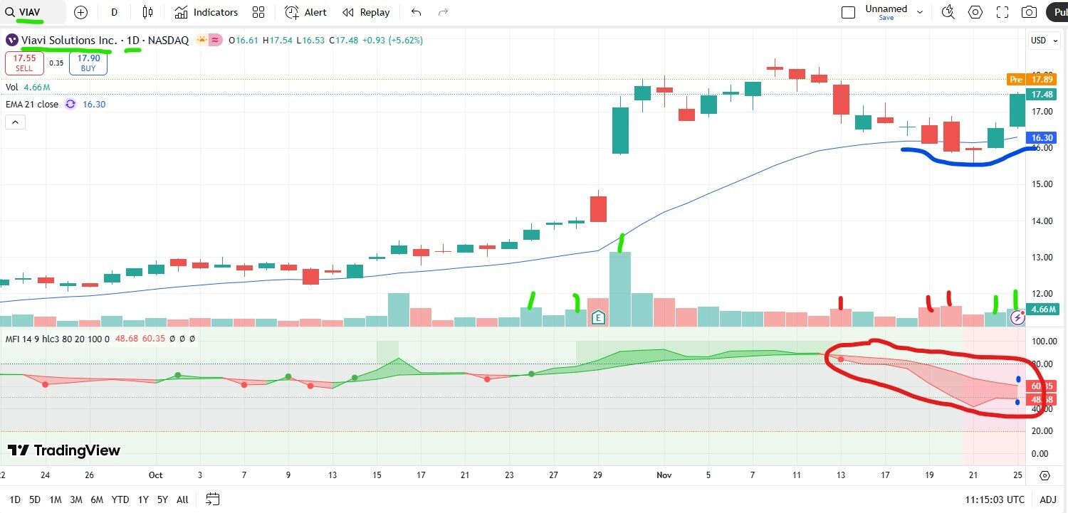Screen dimensions: 1068x513
Task: Click the Nov label on the time axis
Action: coord(664,475)
